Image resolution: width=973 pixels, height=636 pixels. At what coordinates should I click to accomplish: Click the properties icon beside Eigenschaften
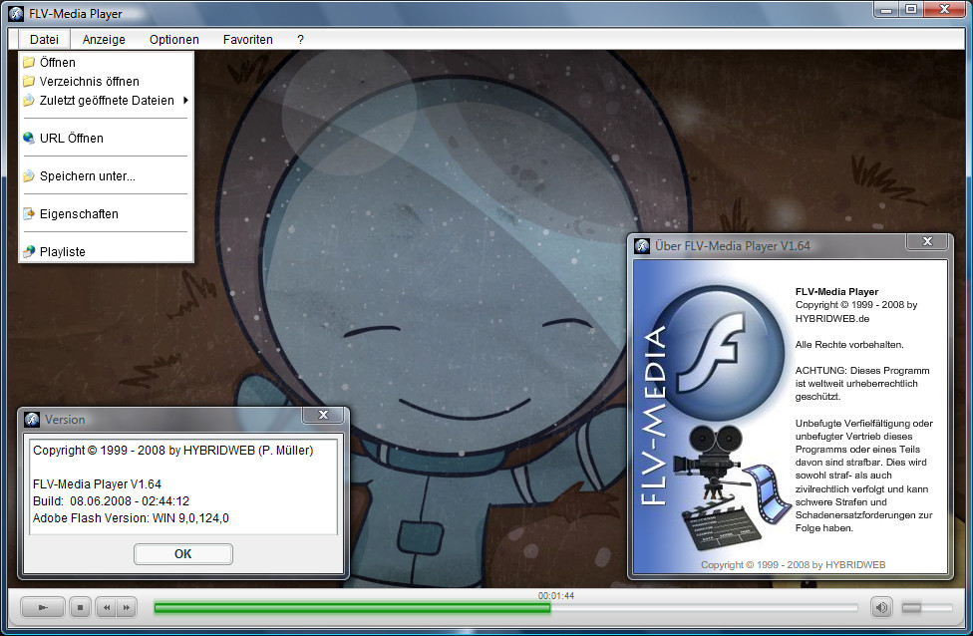coord(29,214)
